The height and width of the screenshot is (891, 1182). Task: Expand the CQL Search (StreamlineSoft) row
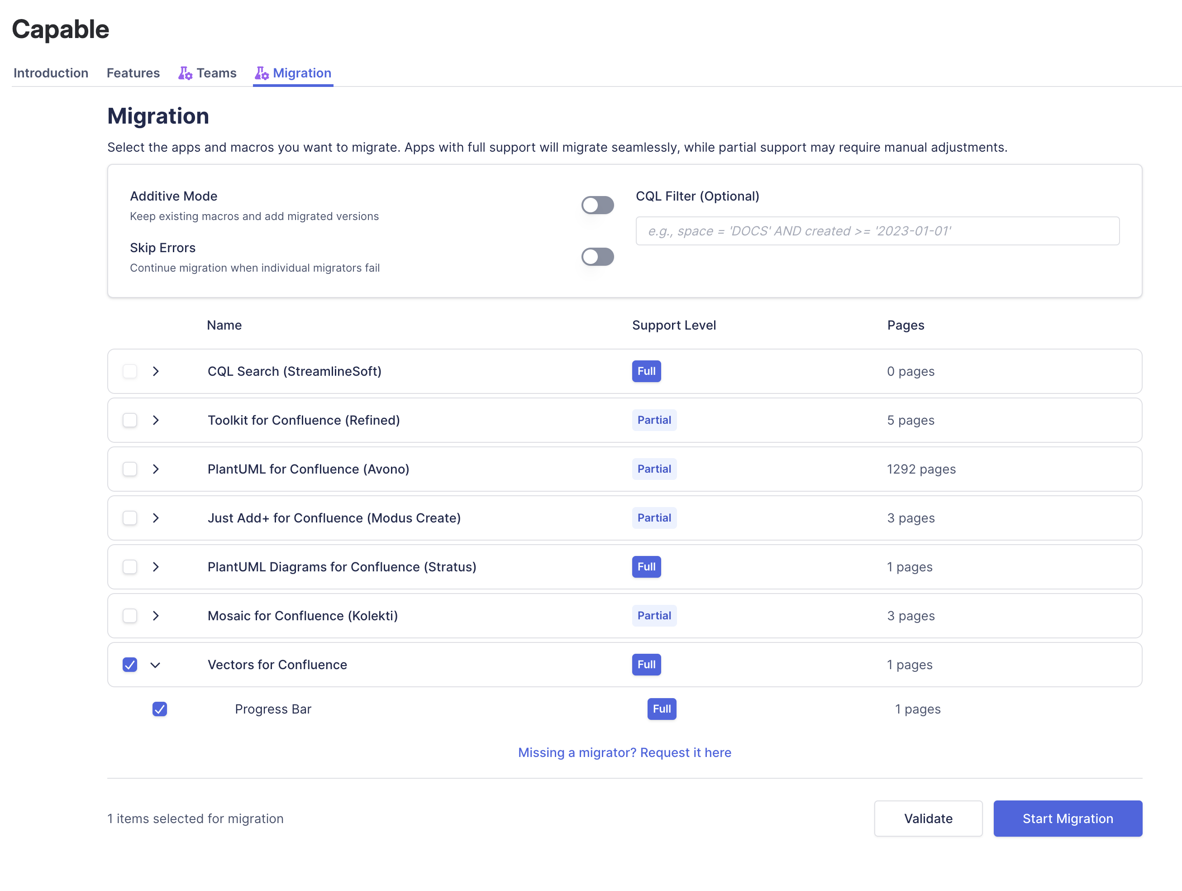click(156, 371)
